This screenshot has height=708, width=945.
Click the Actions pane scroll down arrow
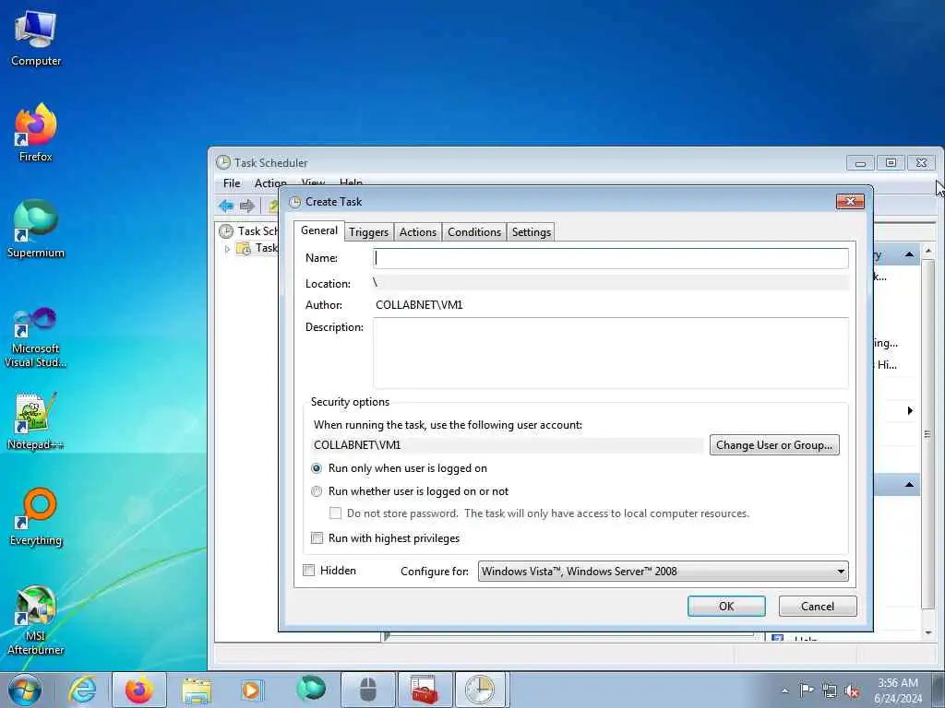click(928, 633)
